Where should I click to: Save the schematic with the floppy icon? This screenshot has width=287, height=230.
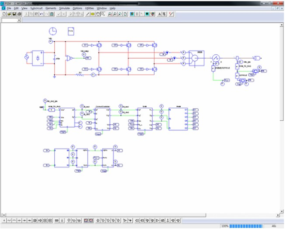click(14, 14)
